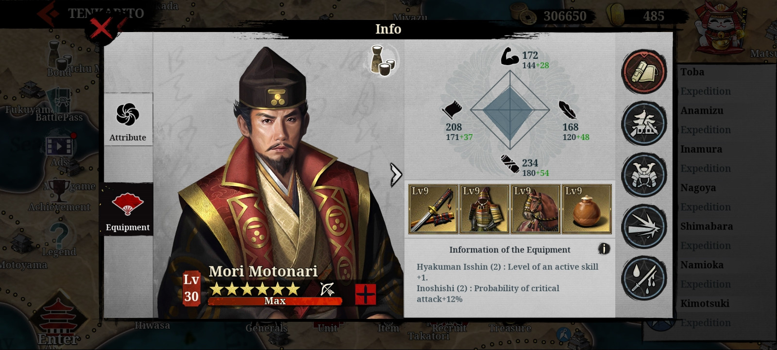Click the equipment information 'i' icon
The image size is (777, 350).
pos(604,249)
